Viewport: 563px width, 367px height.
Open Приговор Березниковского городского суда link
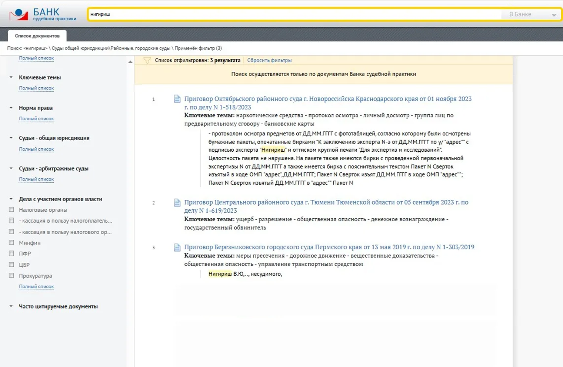(x=329, y=247)
